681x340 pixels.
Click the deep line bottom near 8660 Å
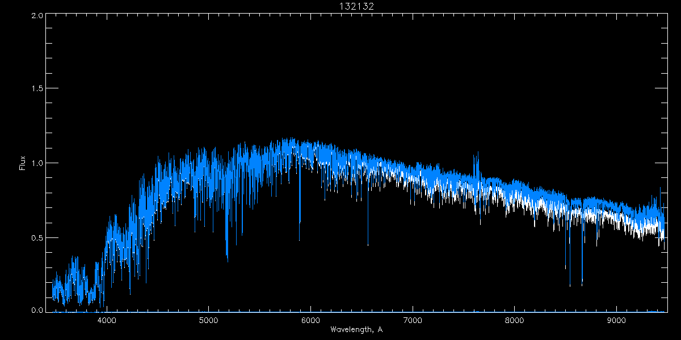[x=582, y=285]
